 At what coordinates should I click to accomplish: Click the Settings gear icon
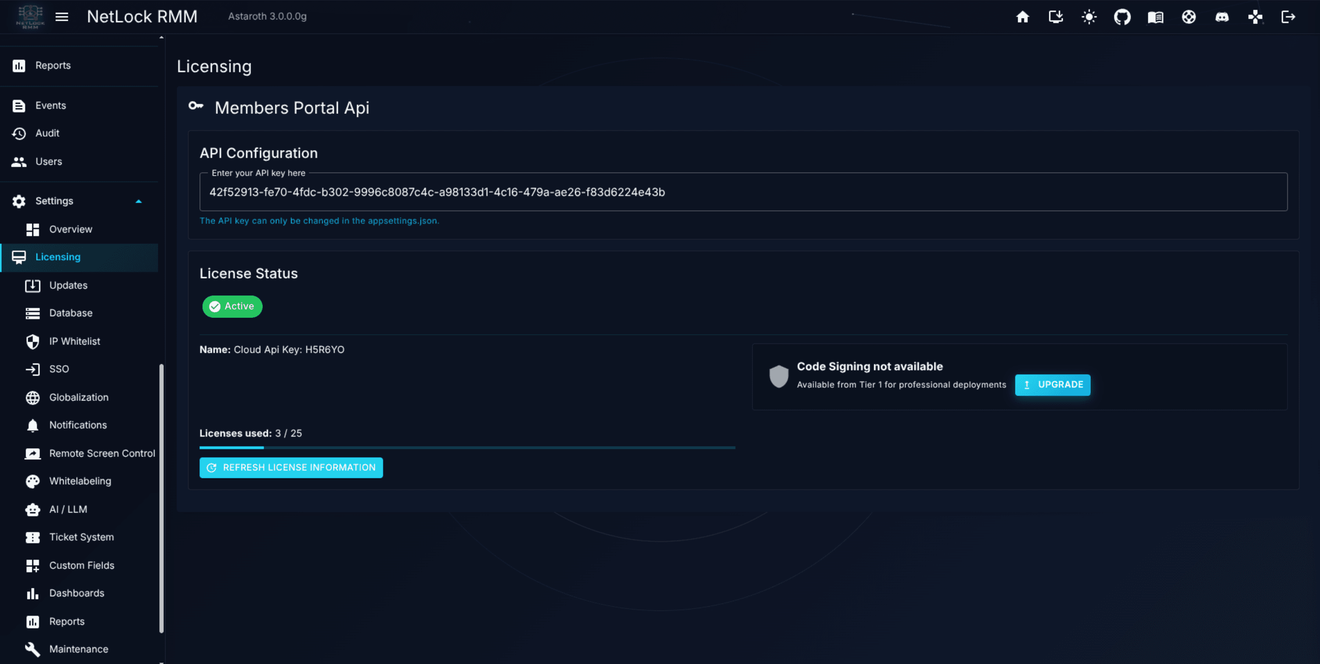(x=19, y=201)
